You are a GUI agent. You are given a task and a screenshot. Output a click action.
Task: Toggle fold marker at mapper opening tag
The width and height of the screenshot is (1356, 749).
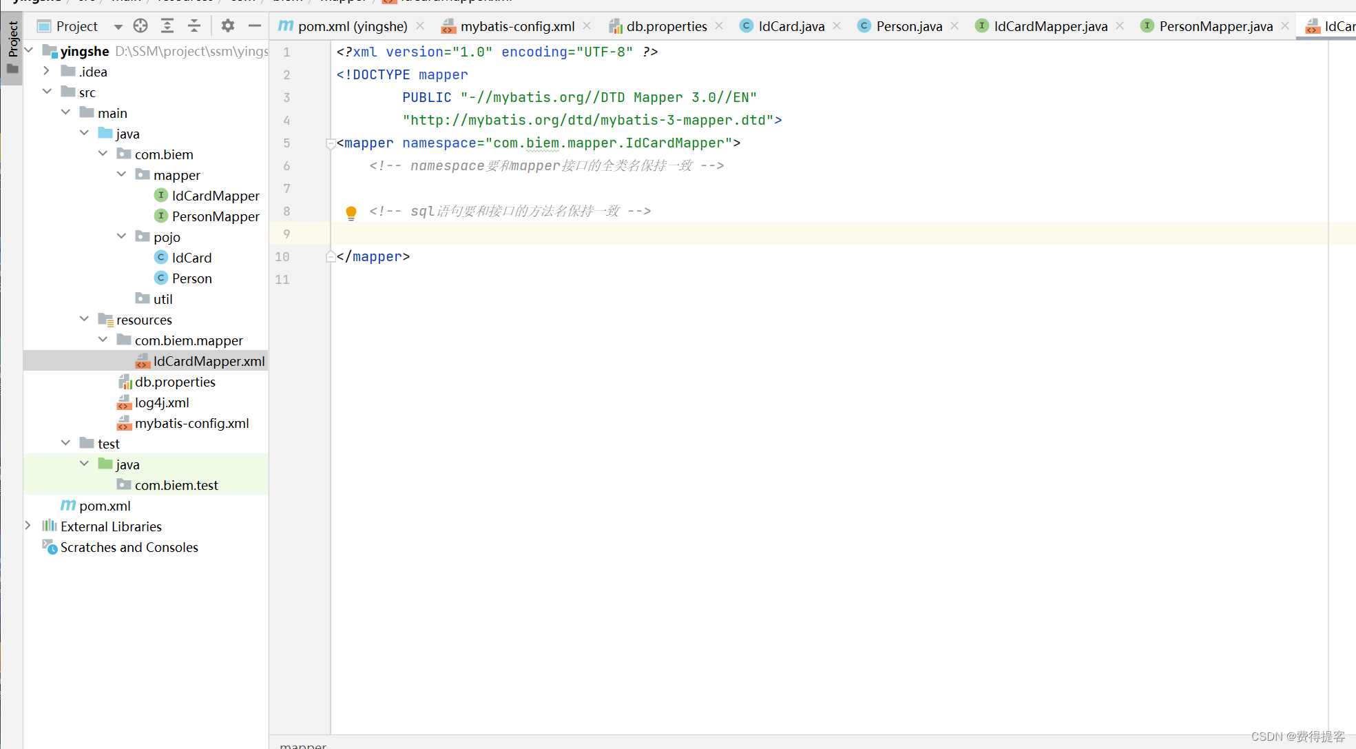tap(331, 143)
